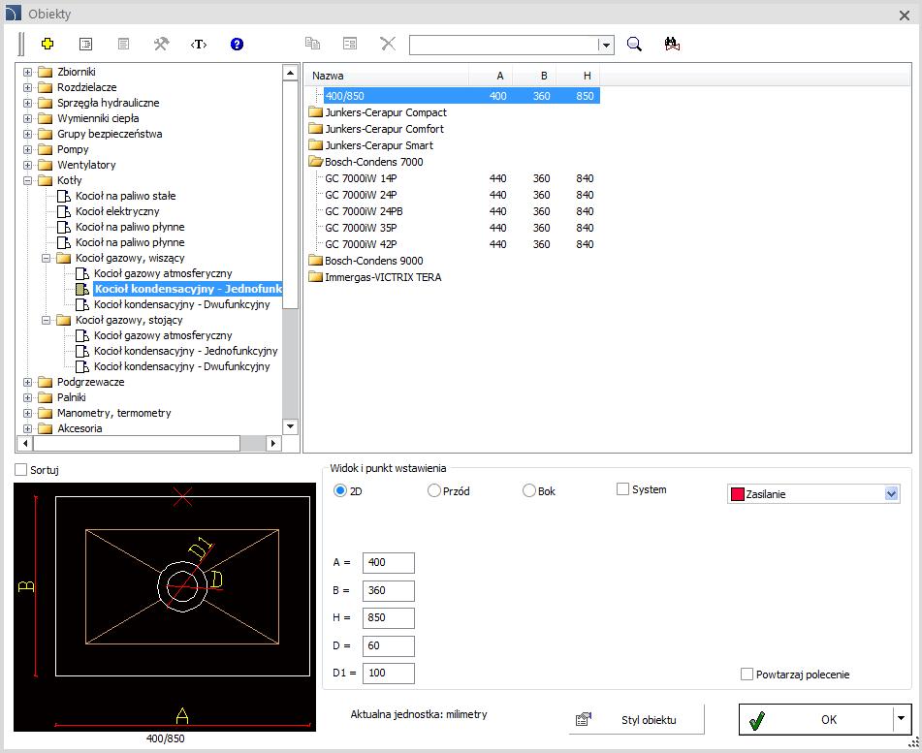Open the OK button dropdown arrow
Viewport: 922px width, 753px height.
(901, 718)
